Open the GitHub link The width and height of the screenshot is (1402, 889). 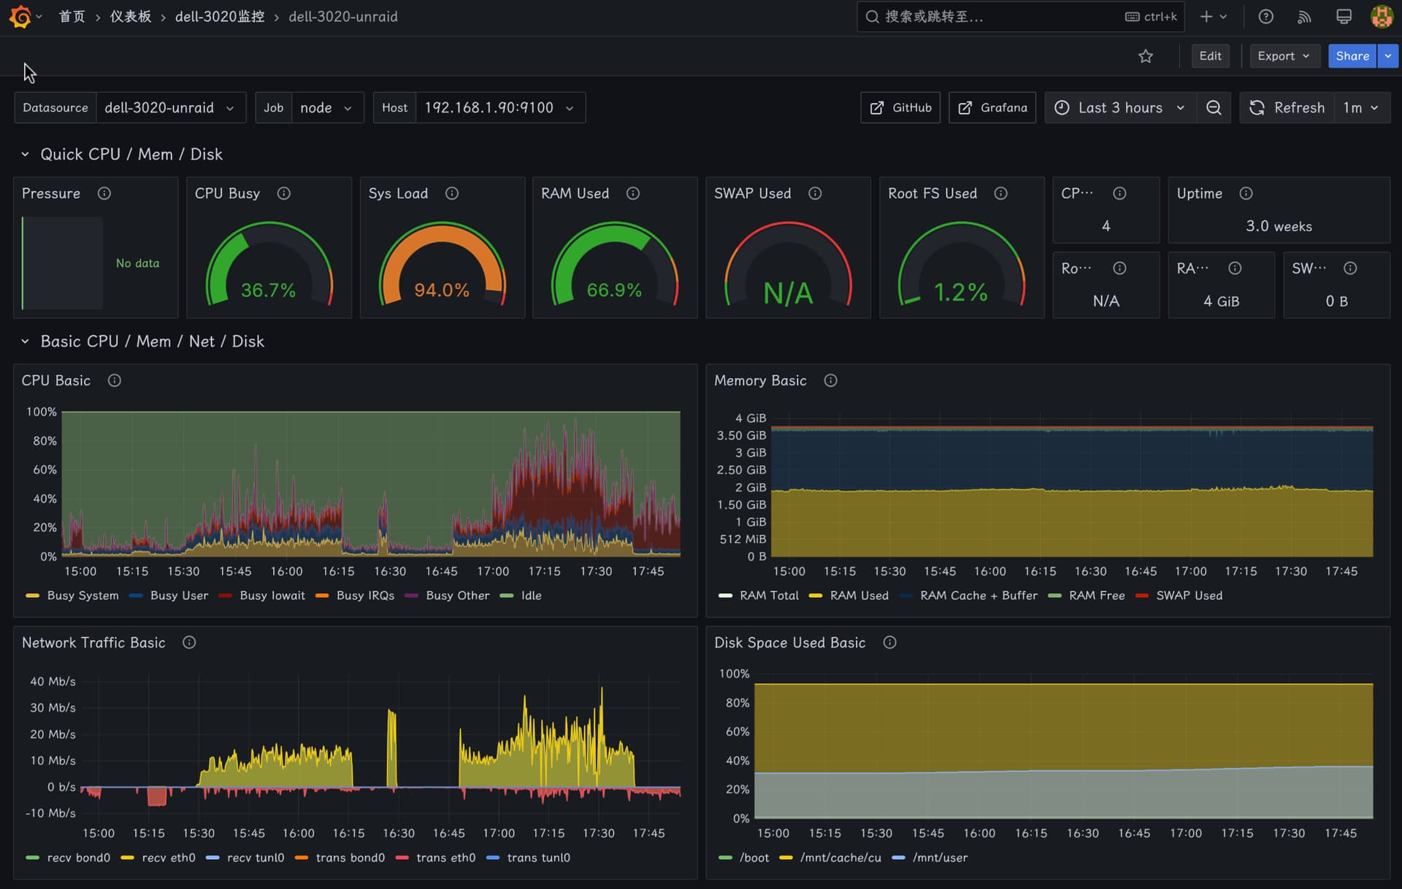(x=900, y=107)
